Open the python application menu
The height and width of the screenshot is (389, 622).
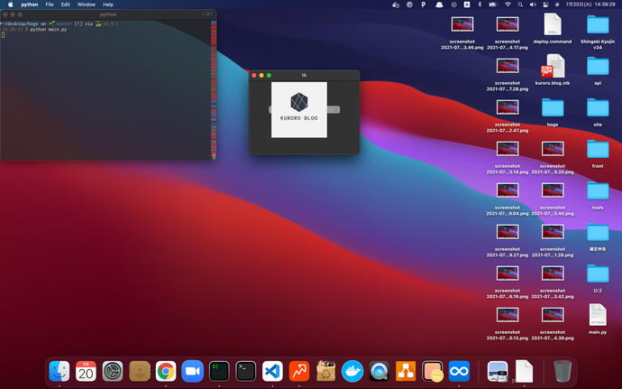coord(30,5)
